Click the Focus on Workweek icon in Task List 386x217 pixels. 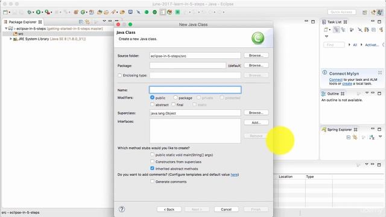[x=352, y=30]
